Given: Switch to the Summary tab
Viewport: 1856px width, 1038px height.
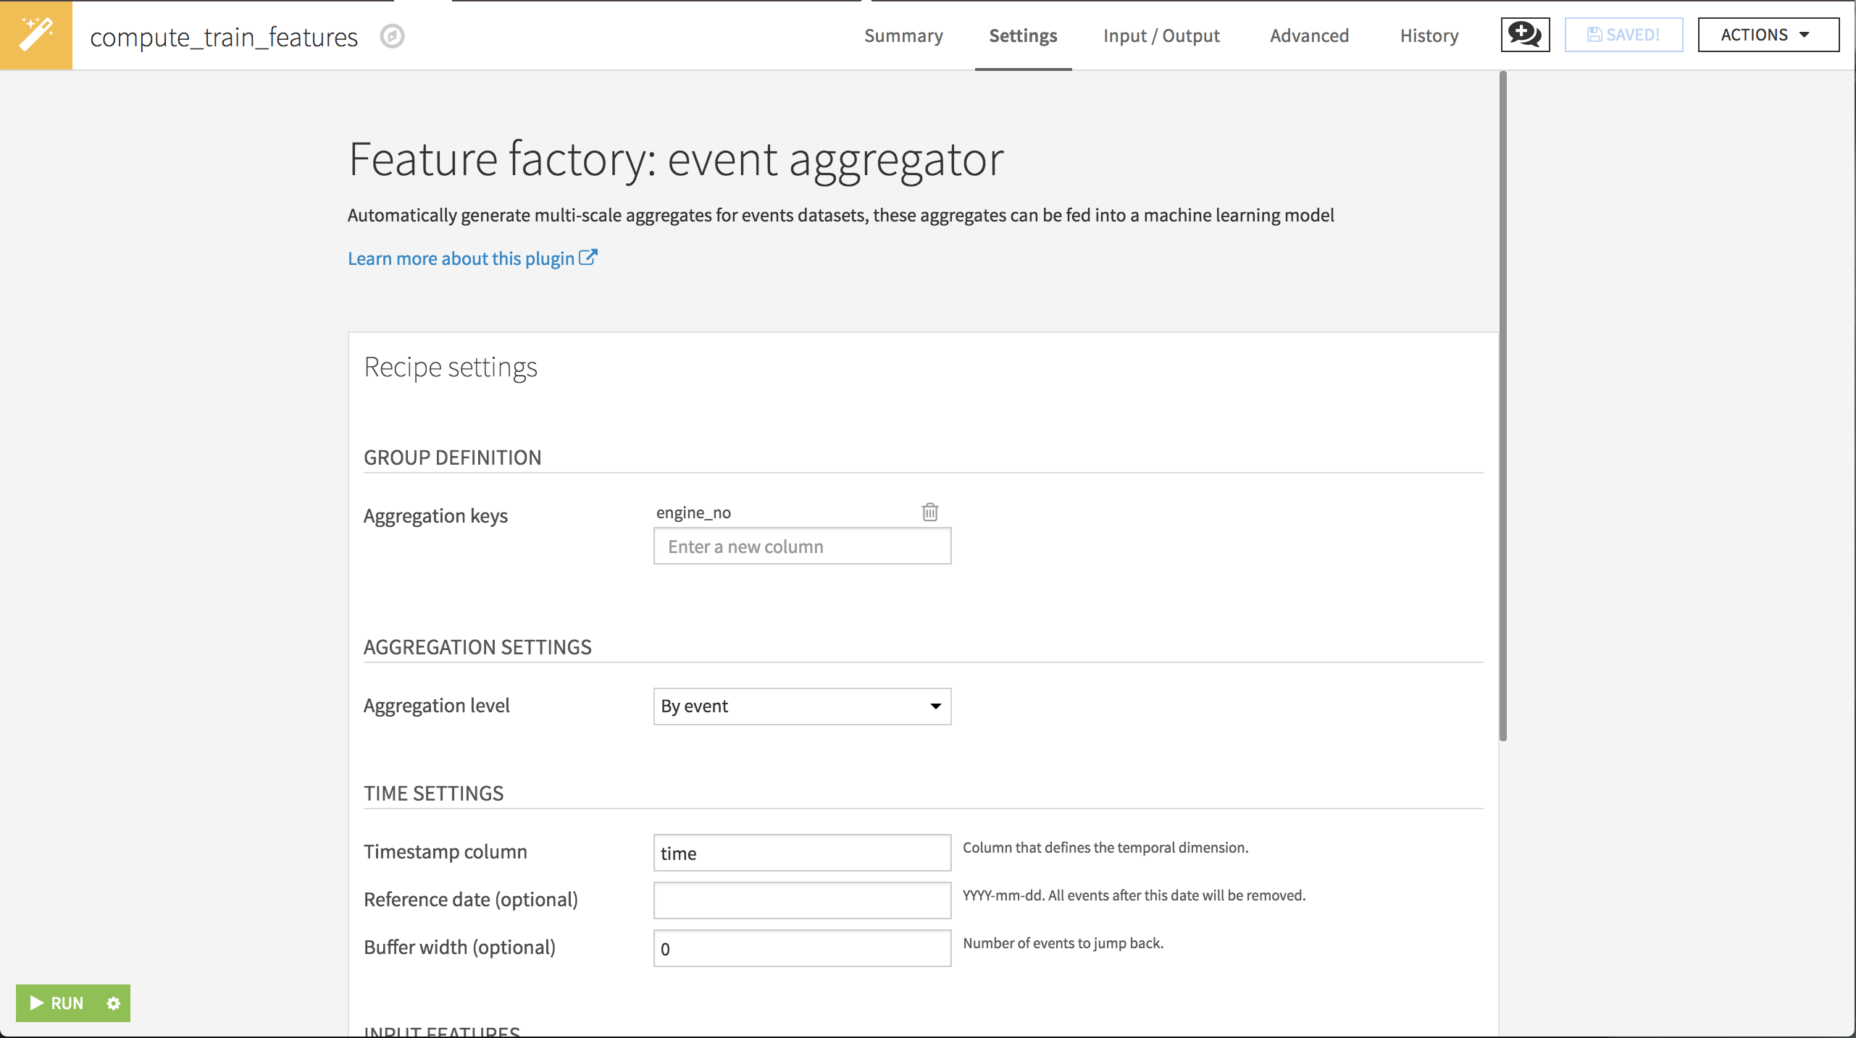Looking at the screenshot, I should coord(903,35).
